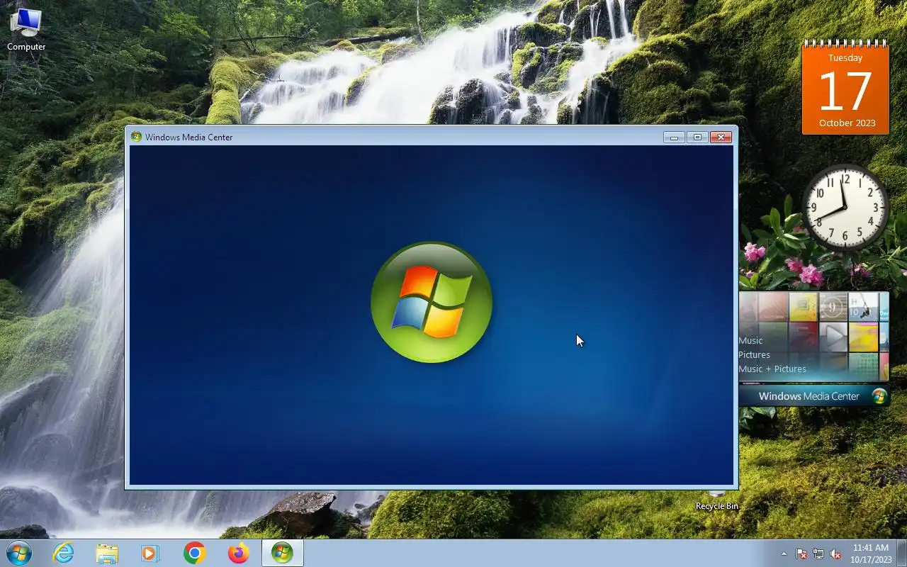Click the circular emblem thumbnail in gadget
This screenshot has height=567, width=907.
(x=833, y=307)
